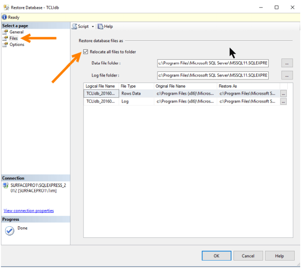Sort by Logical File Name column header

(101, 86)
